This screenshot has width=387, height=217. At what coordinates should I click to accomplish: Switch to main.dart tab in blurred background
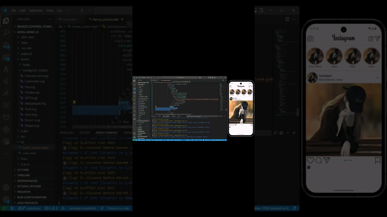pyautogui.click(x=70, y=19)
